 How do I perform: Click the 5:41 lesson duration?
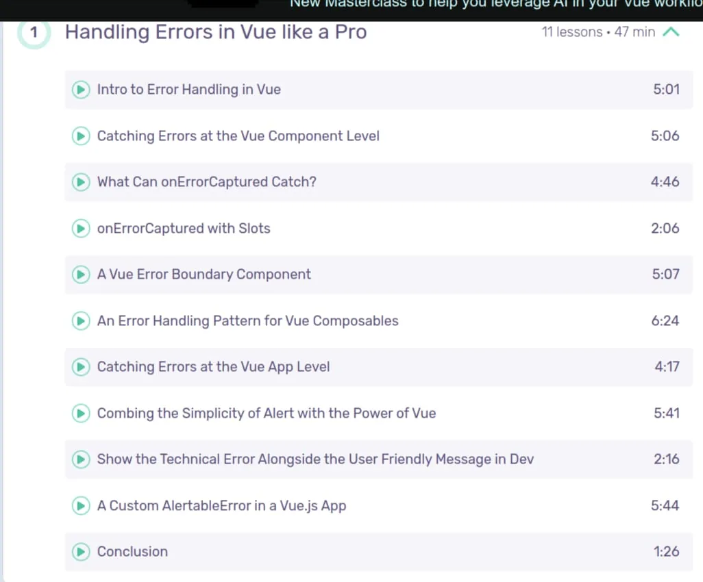[667, 413]
